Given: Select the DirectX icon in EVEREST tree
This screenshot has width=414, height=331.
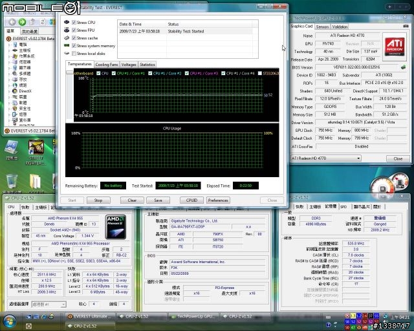Looking at the screenshot, I should (15, 91).
